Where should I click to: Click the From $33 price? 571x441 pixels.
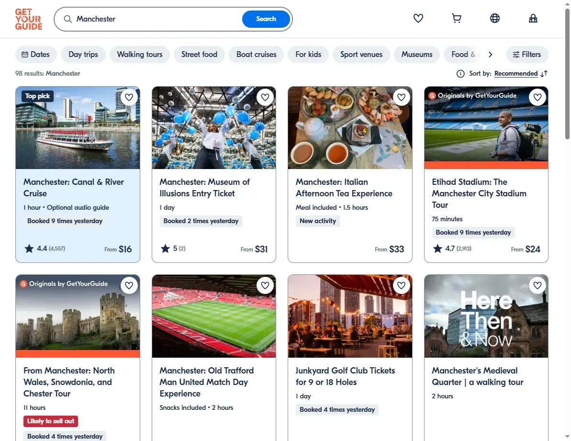pos(389,249)
